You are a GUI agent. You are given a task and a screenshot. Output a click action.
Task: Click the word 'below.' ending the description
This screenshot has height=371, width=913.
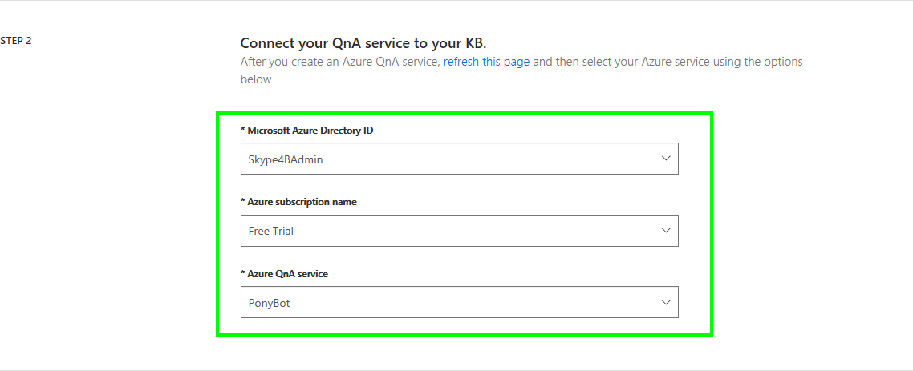pyautogui.click(x=257, y=79)
